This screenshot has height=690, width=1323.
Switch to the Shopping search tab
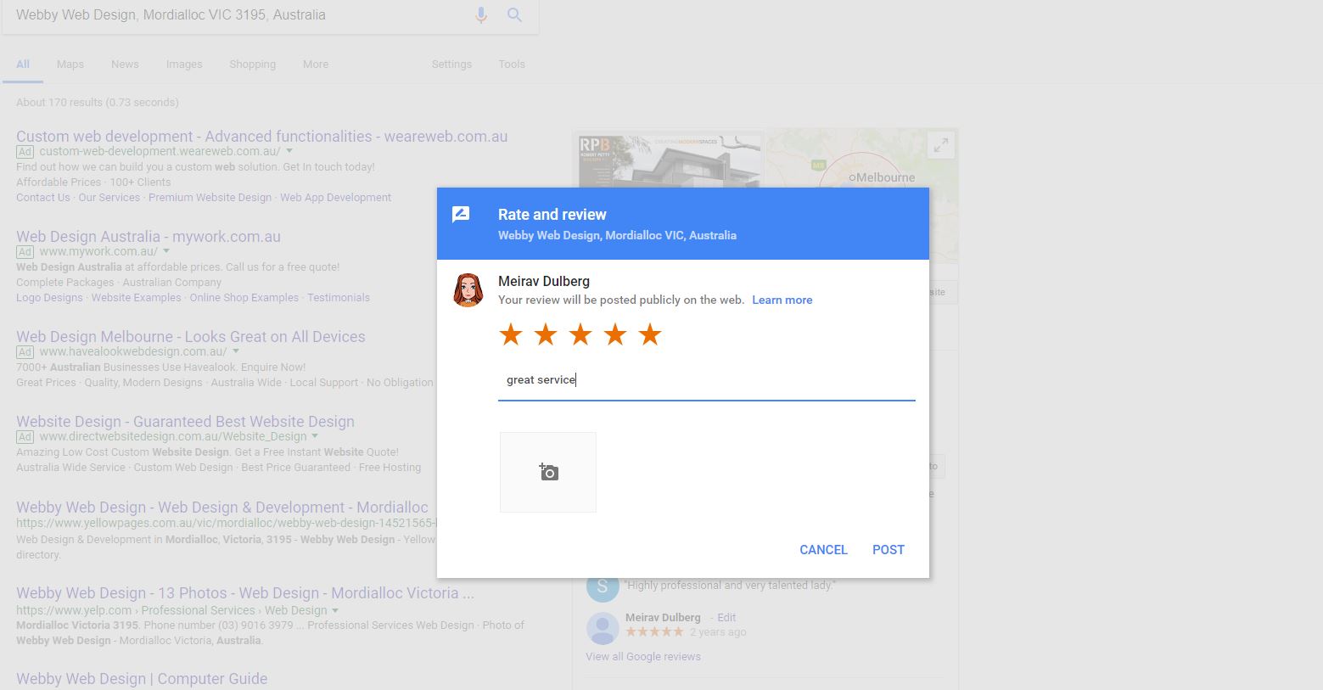coord(252,65)
